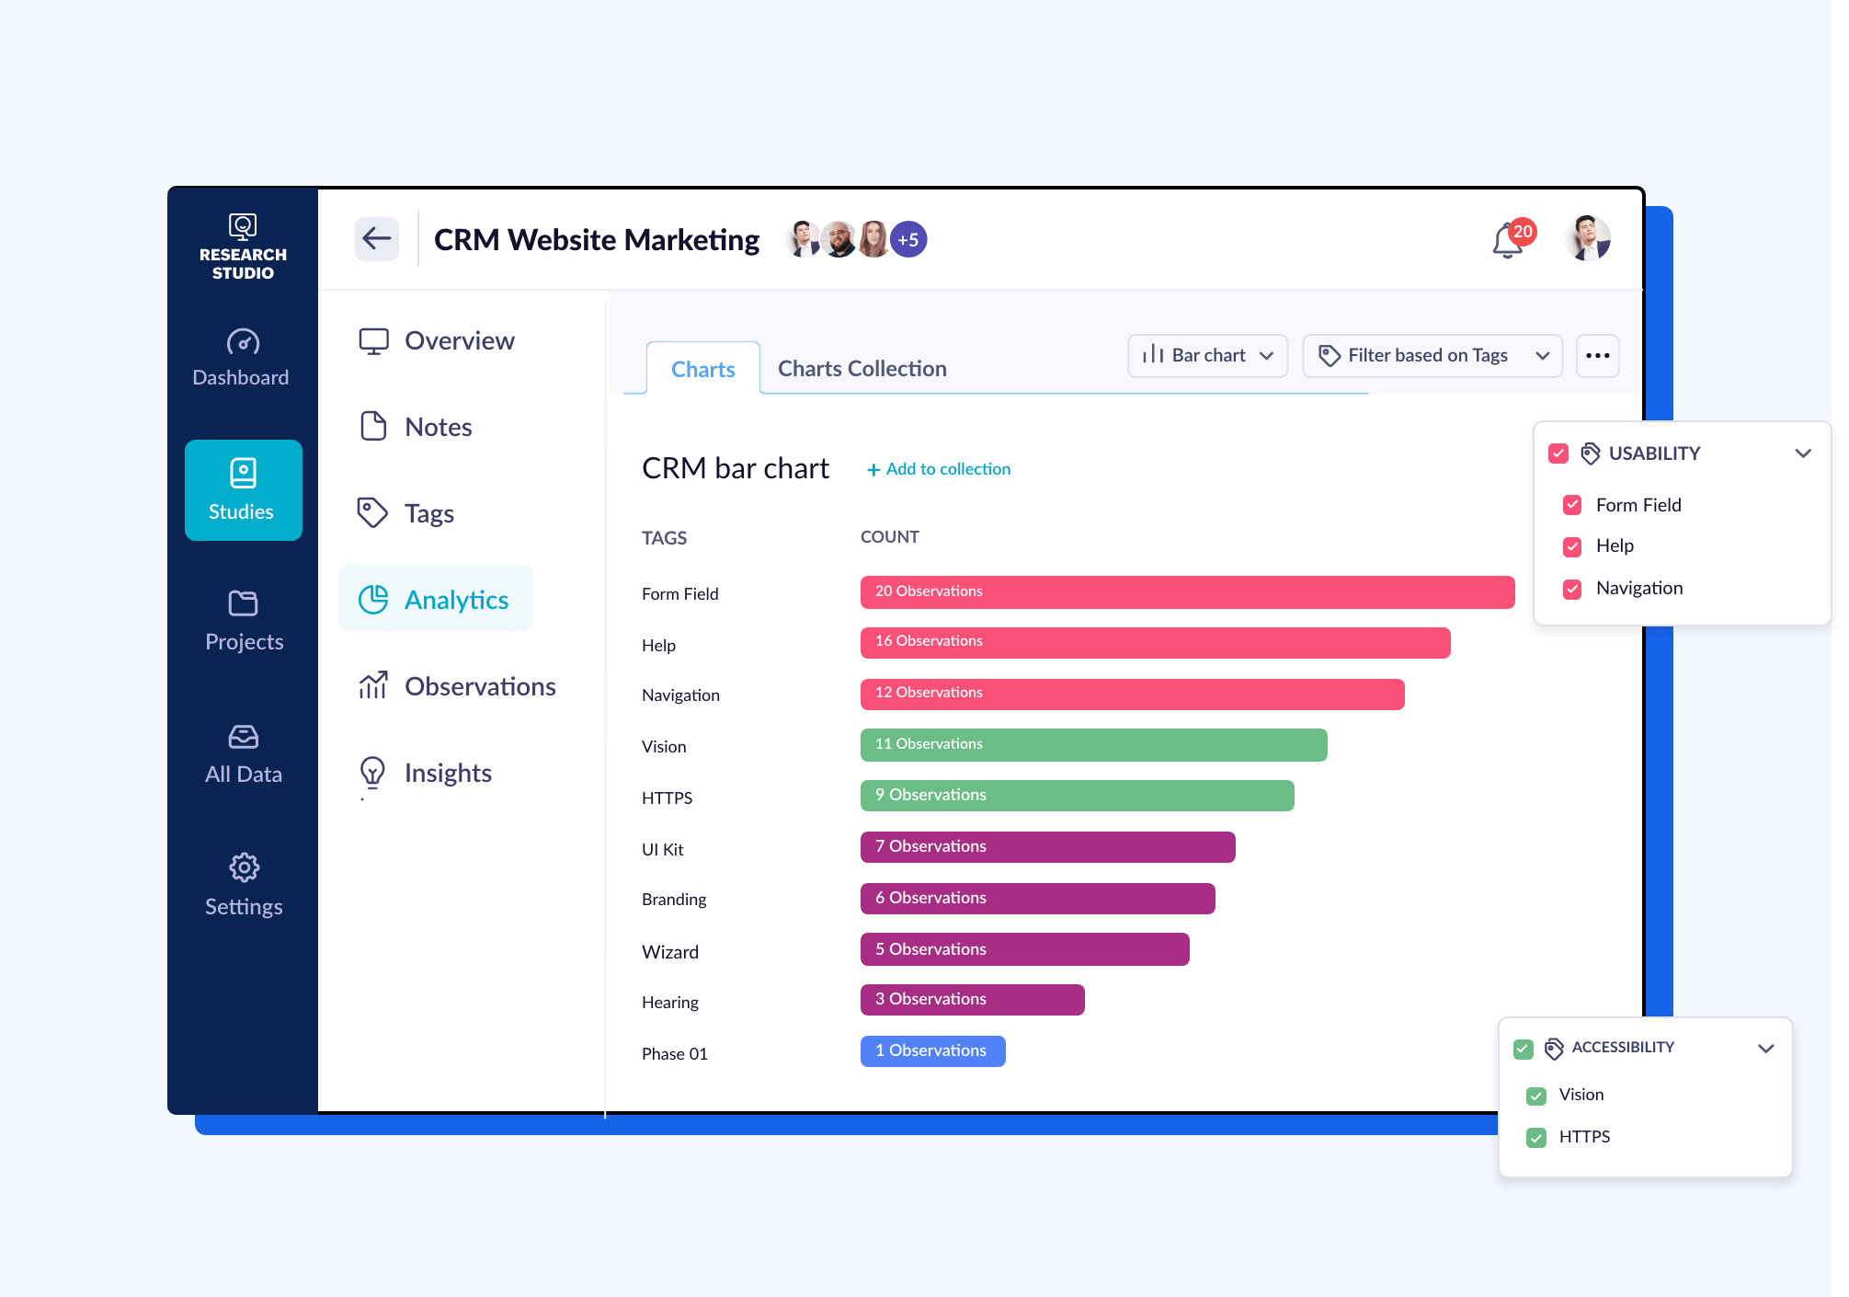Click the back arrow next to CRM Website Marketing
Viewport: 1849px width, 1297px height.
coord(376,238)
